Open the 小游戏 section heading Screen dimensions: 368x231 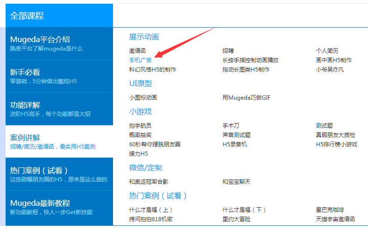(x=141, y=111)
